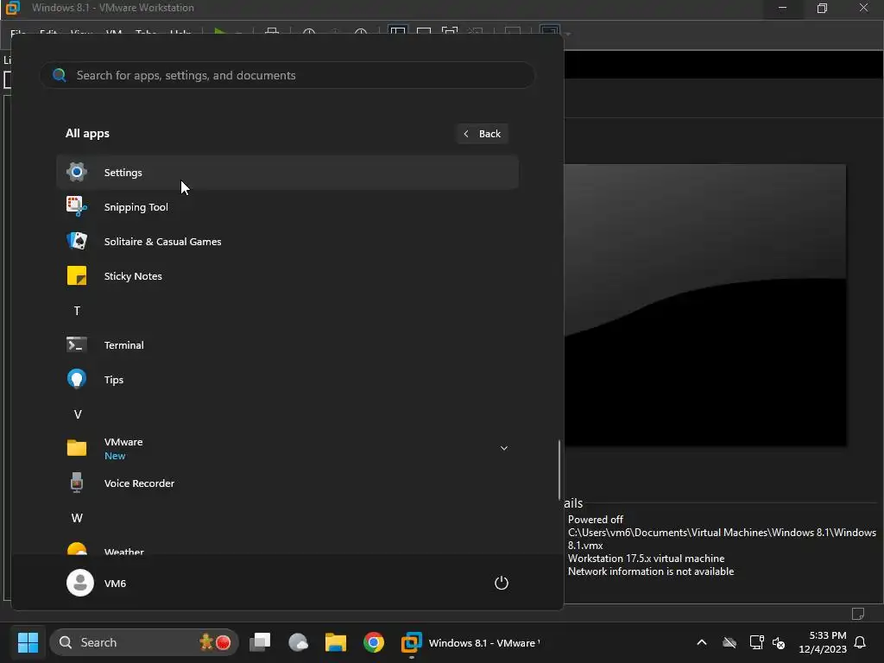Open the clock showing 5:33 PM
The height and width of the screenshot is (663, 884).
[823, 642]
